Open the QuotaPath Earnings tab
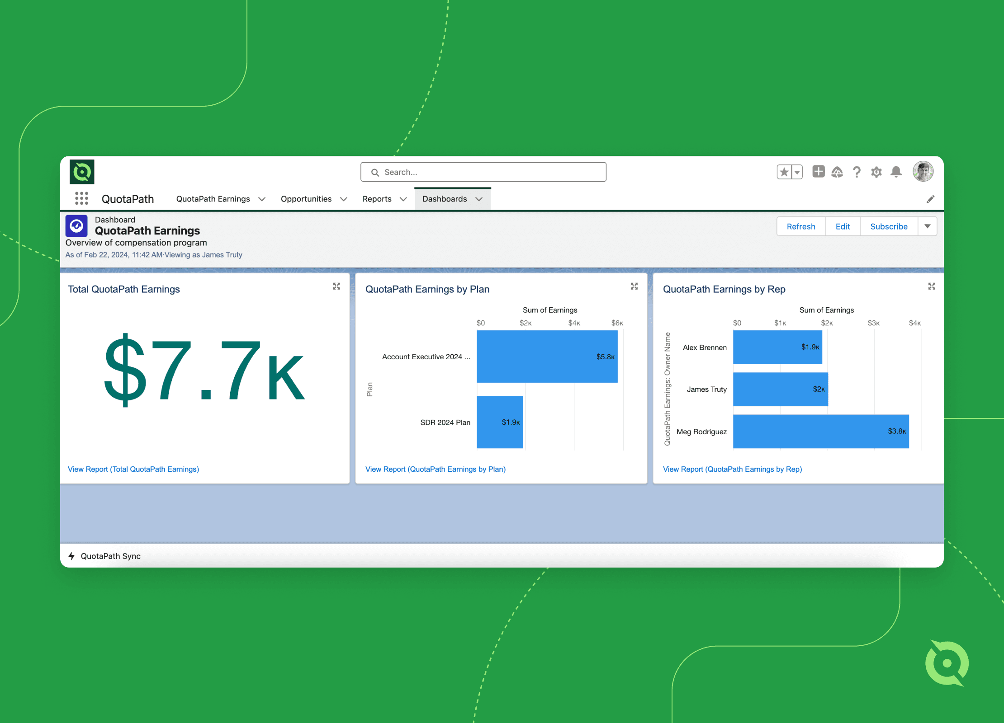The width and height of the screenshot is (1004, 723). [213, 199]
